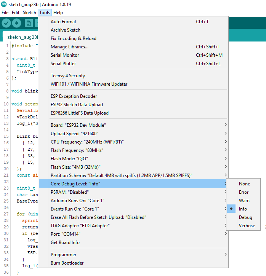Expand the Partition Scheme submenu
Screen dimensions: 266x276
pyautogui.click(x=133, y=175)
